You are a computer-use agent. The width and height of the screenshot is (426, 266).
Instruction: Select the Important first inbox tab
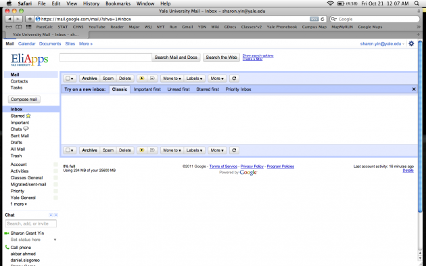point(147,89)
